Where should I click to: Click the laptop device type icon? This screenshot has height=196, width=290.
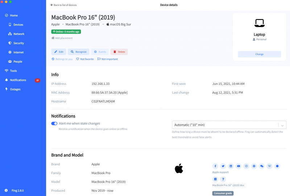click(259, 23)
